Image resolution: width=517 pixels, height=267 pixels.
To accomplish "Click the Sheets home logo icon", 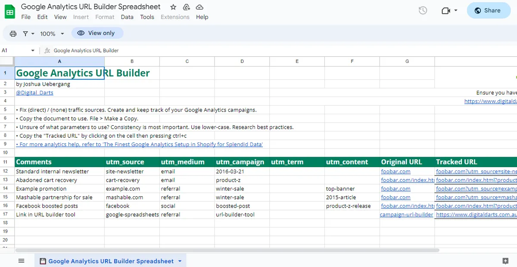I will pyautogui.click(x=9, y=12).
